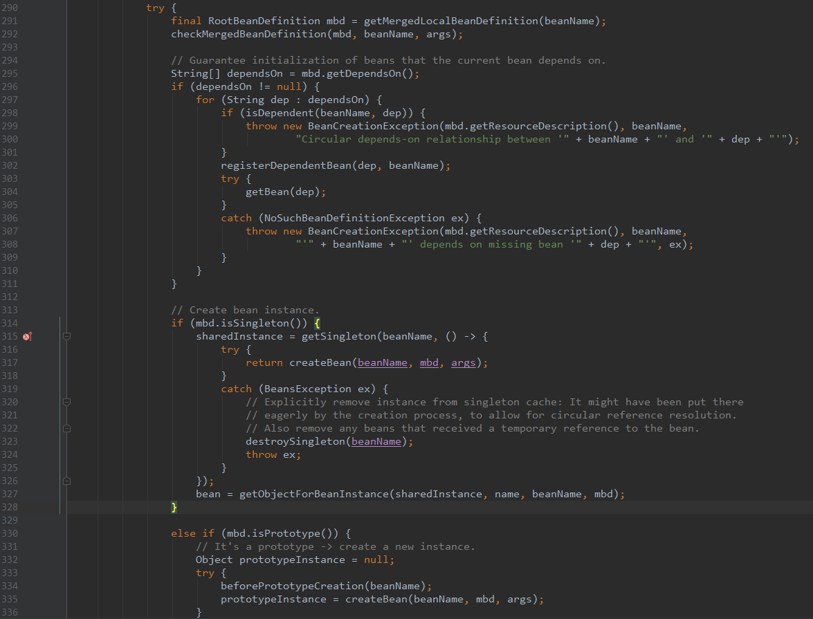Image resolution: width=813 pixels, height=619 pixels.
Task: Click the 'Create bean instance.' comment
Action: click(245, 310)
